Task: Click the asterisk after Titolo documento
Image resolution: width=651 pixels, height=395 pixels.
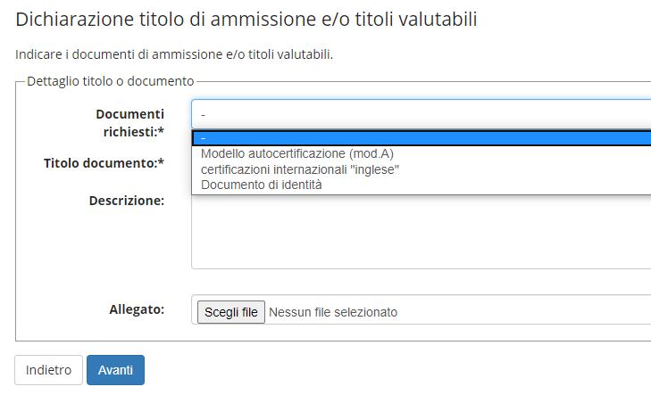Action: pos(161,163)
